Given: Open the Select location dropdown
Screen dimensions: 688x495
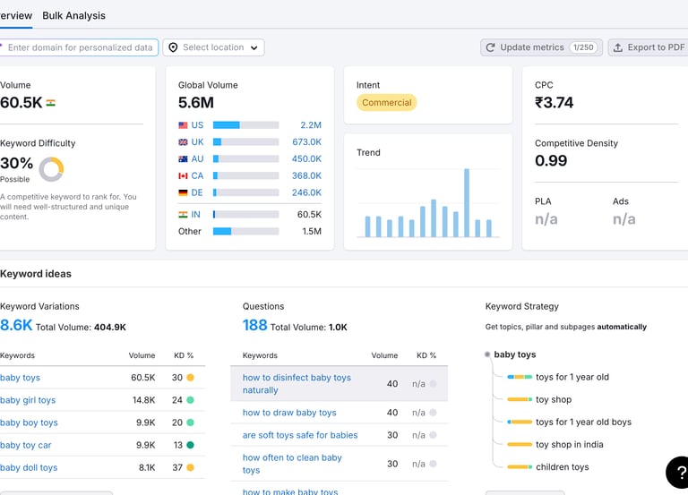Looking at the screenshot, I should [x=213, y=47].
